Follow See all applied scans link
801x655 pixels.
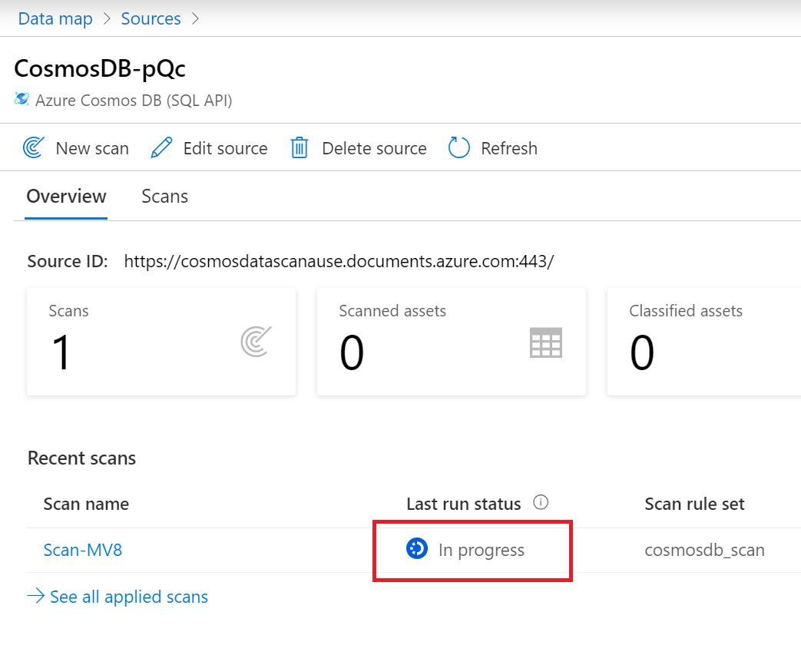[118, 596]
